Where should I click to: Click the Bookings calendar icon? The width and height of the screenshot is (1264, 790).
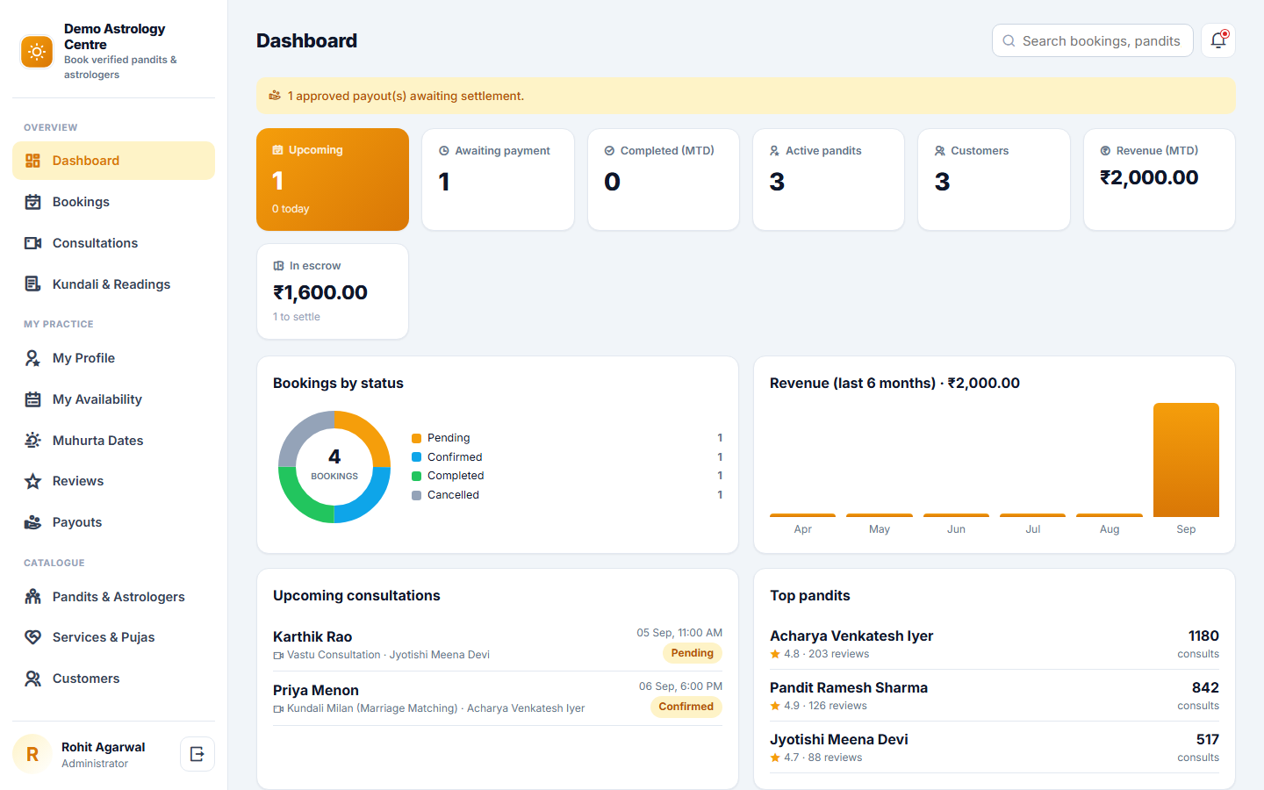[32, 202]
